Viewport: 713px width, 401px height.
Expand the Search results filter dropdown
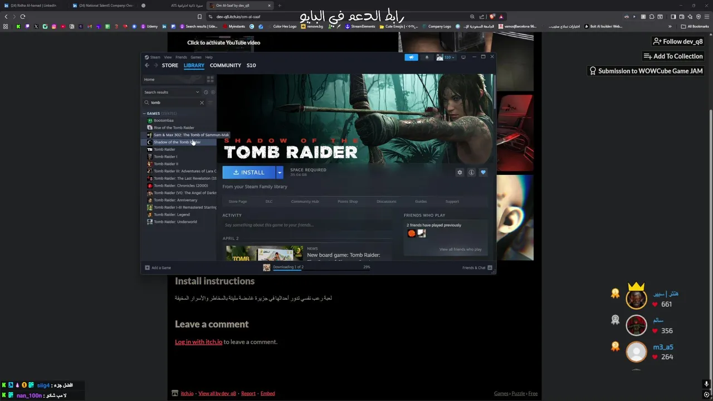[172, 92]
